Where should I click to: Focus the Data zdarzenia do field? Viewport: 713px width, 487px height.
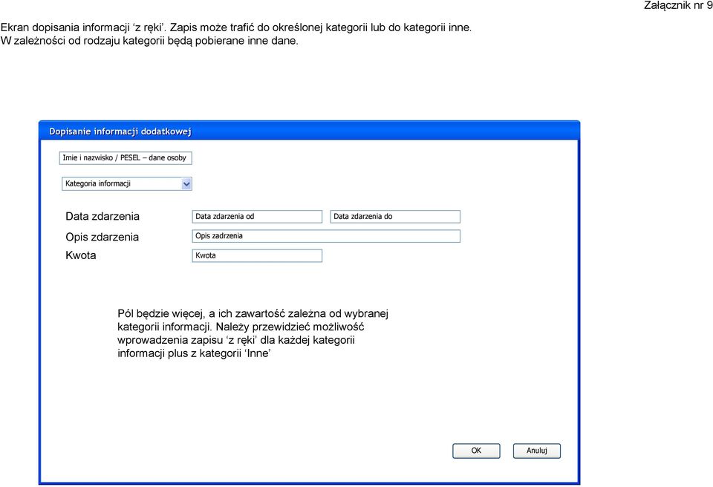pyautogui.click(x=395, y=217)
